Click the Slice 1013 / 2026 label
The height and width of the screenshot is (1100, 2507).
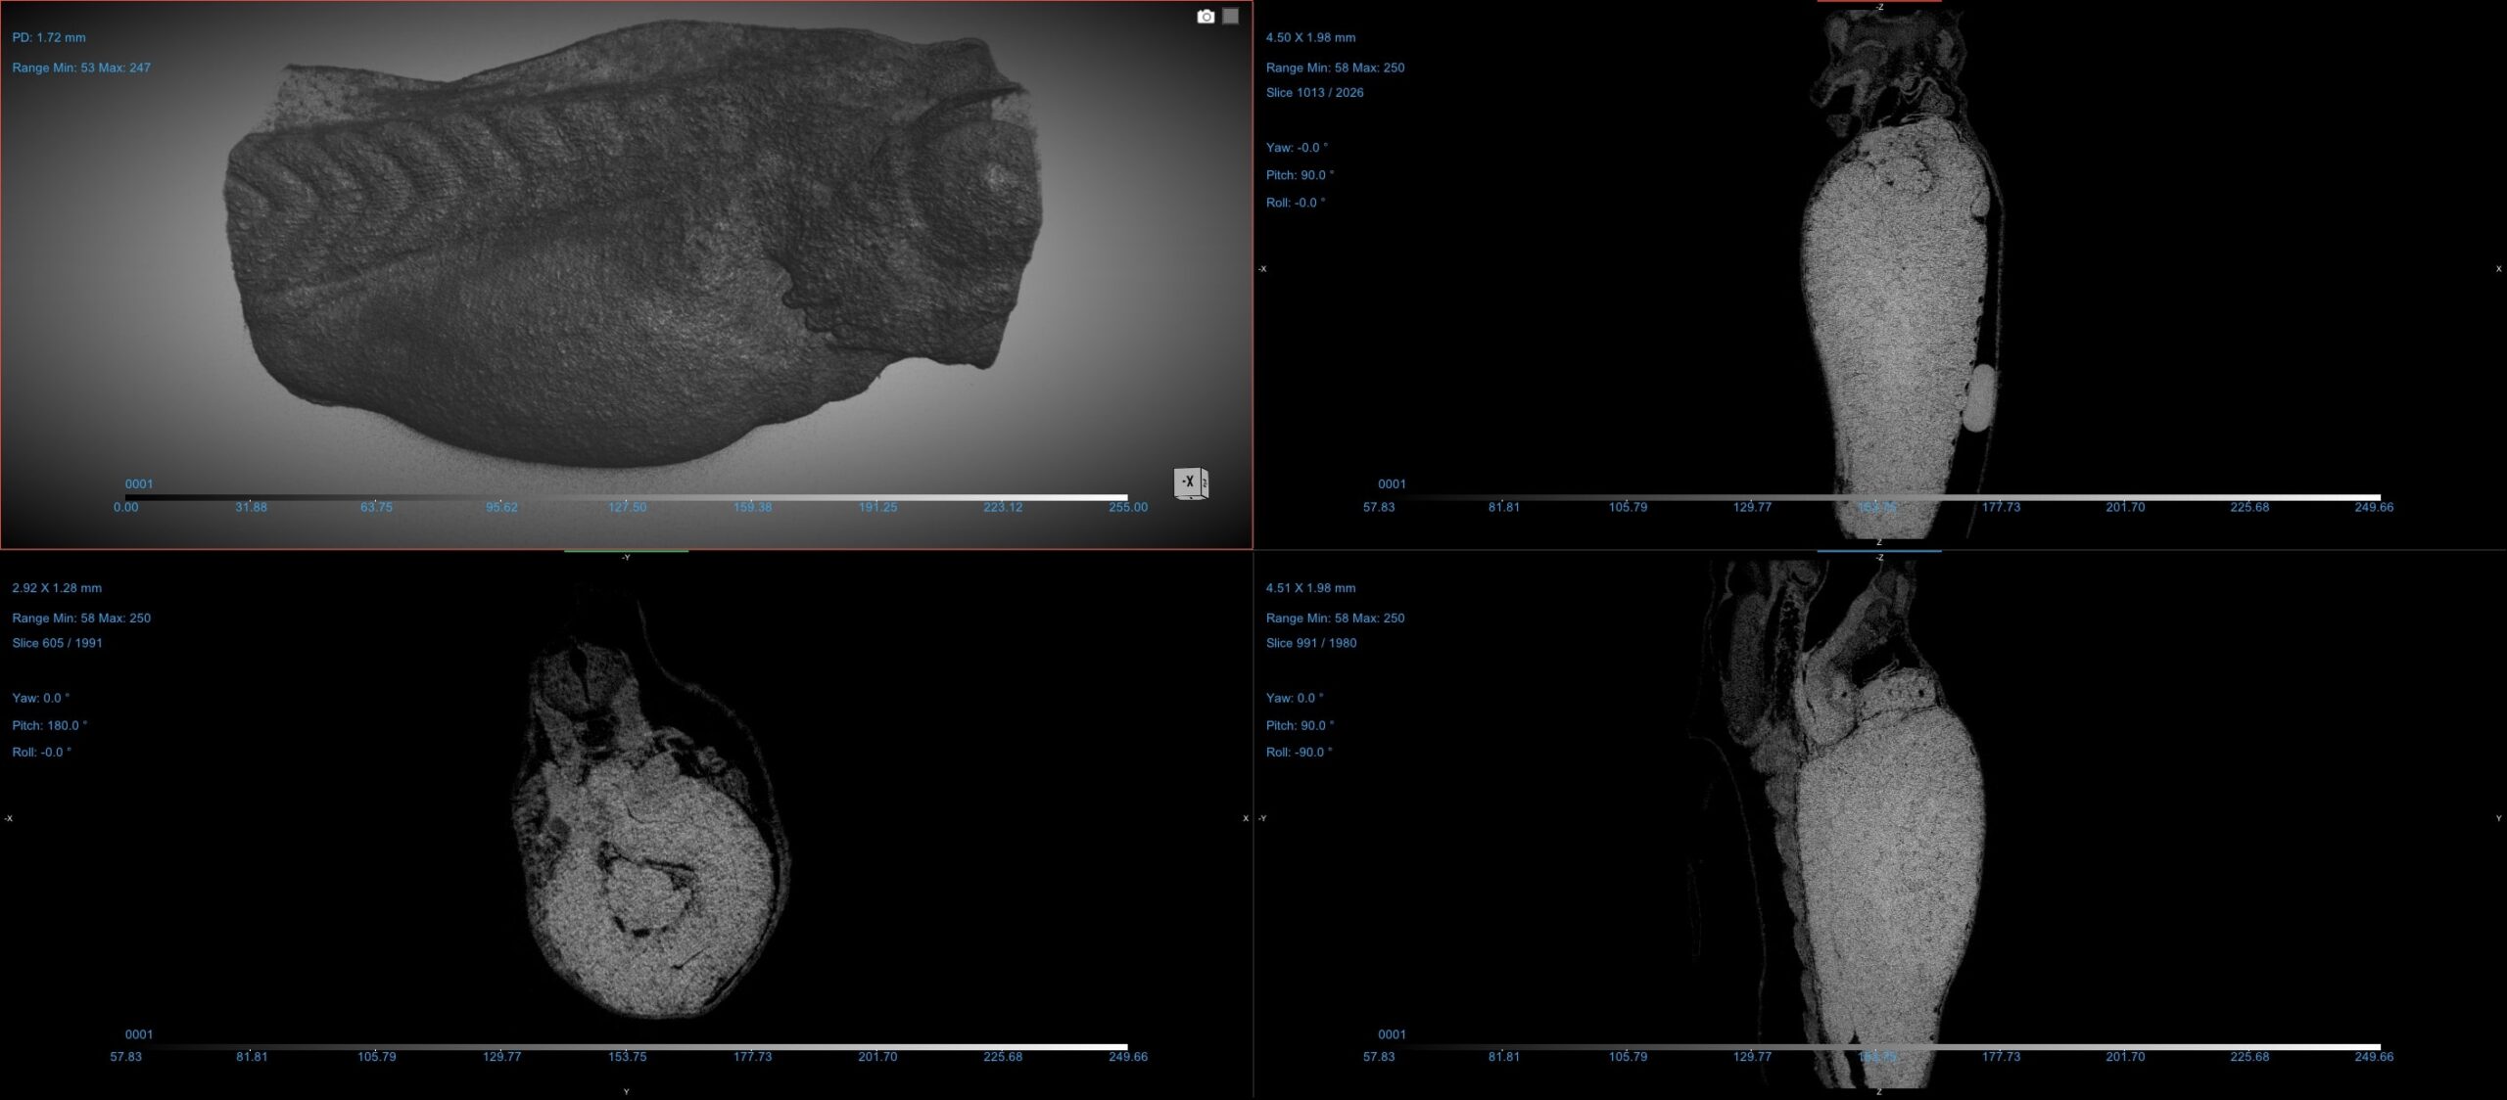[1314, 92]
